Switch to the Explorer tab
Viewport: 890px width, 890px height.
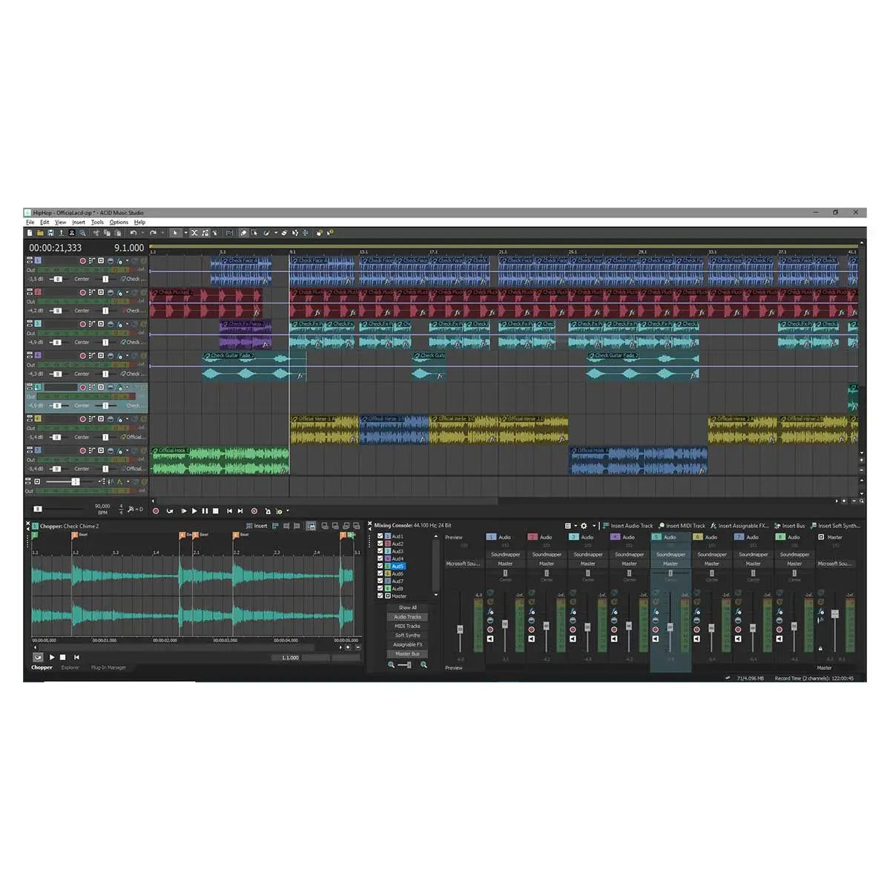click(70, 667)
